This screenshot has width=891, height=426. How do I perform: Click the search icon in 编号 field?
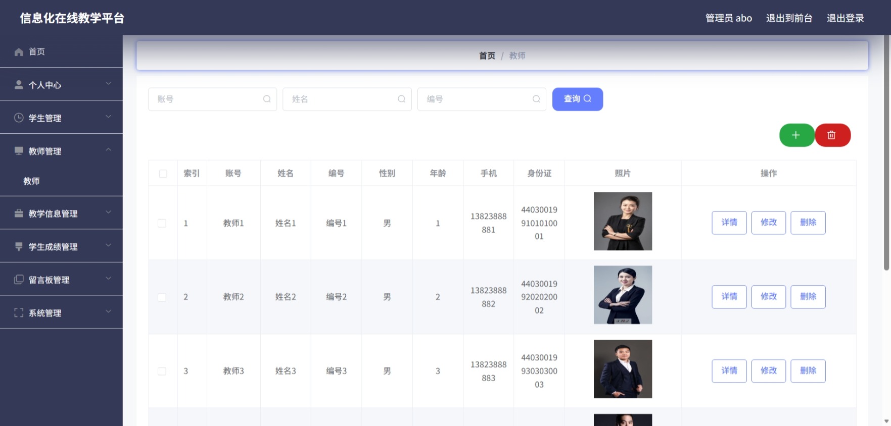536,99
